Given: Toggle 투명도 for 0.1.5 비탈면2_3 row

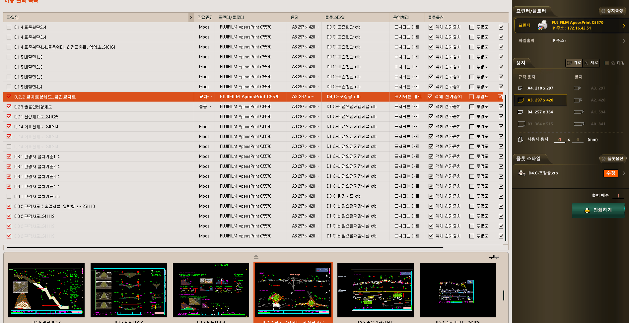Looking at the screenshot, I should (472, 67).
